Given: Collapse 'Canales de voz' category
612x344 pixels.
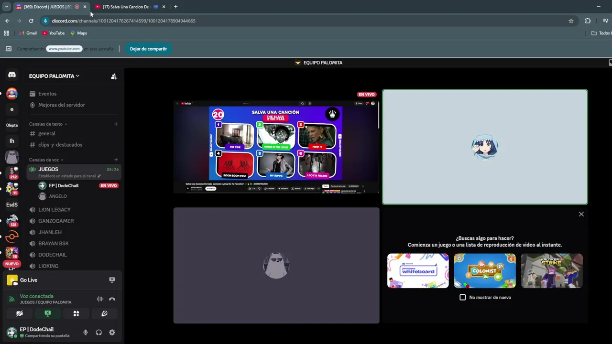Looking at the screenshot, I should pyautogui.click(x=46, y=160).
